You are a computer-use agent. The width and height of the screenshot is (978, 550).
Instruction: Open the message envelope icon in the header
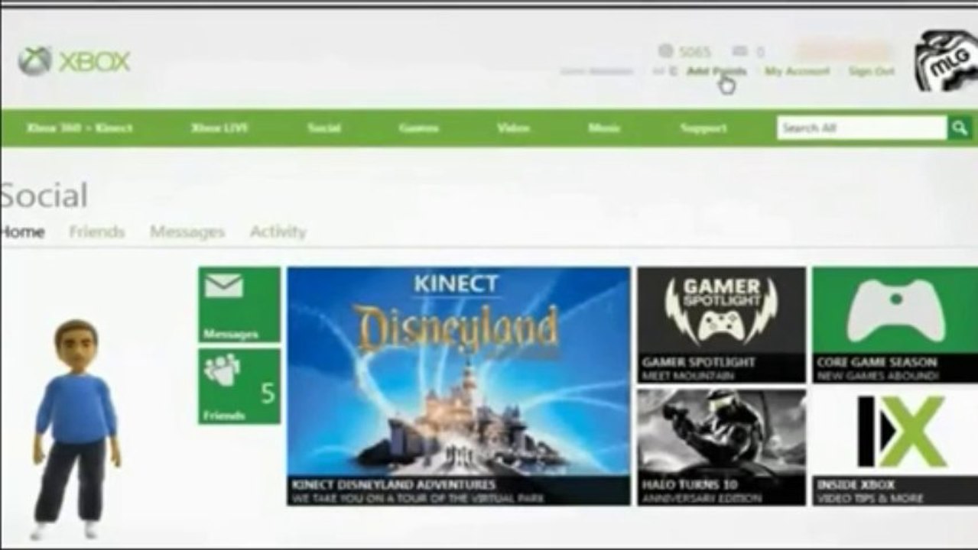point(739,51)
